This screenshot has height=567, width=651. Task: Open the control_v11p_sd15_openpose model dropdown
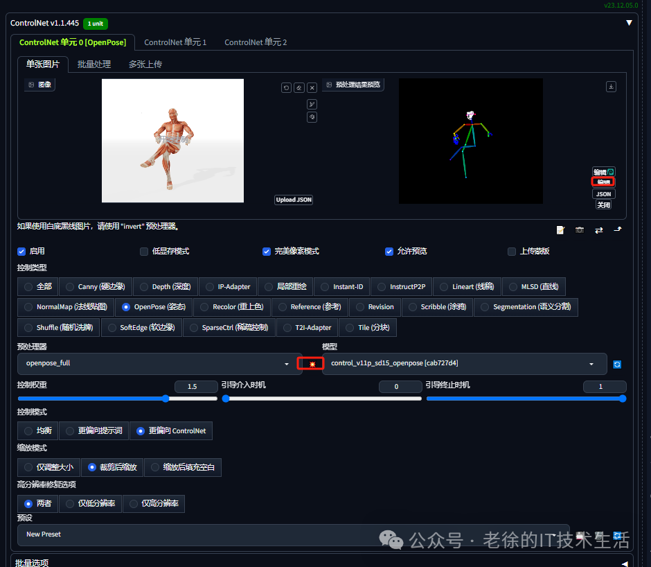coord(464,364)
